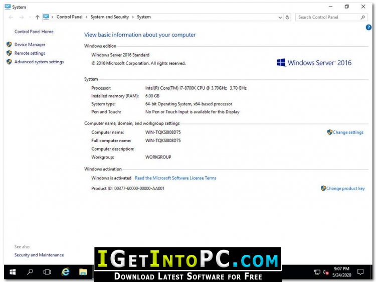Open Device Manager from the sidebar
376x282 pixels.
click(30, 44)
